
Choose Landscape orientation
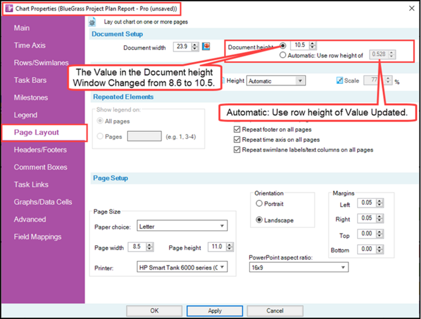(259, 220)
